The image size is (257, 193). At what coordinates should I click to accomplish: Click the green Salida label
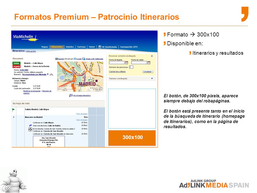[16, 63]
